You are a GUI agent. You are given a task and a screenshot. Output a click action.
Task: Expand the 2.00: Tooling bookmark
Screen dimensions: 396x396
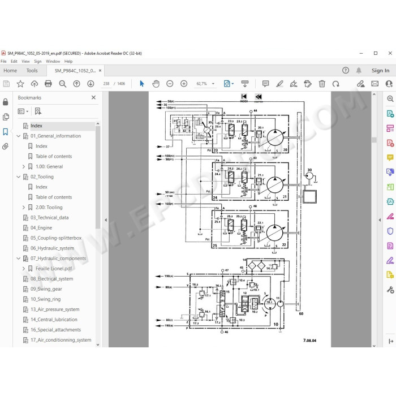[x=24, y=208]
